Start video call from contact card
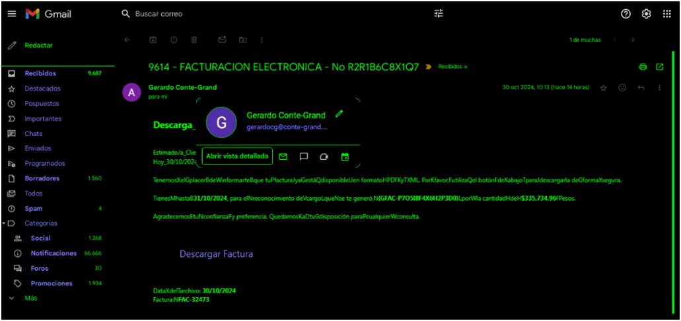Viewport: 681px width, 321px height. click(x=324, y=157)
